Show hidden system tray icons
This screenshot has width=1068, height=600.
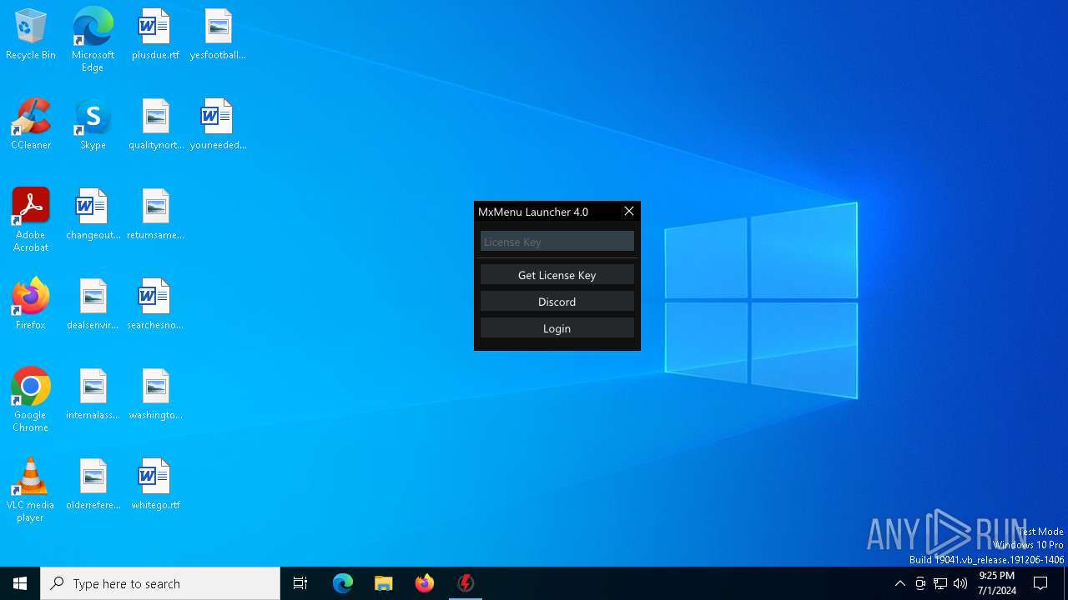click(899, 583)
